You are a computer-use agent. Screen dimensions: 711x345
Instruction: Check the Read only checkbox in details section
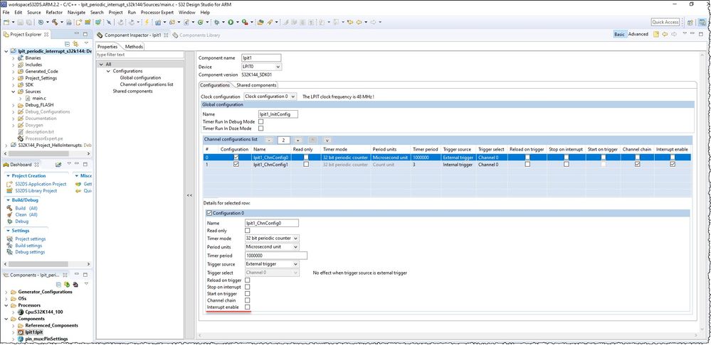247,231
